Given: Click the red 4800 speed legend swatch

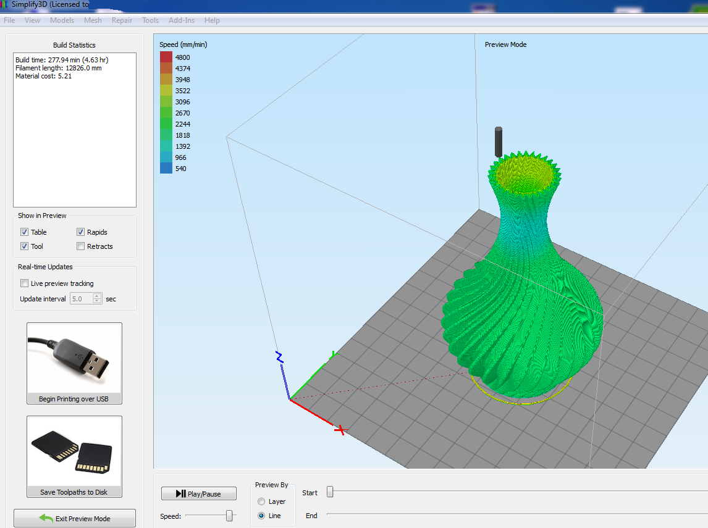Looking at the screenshot, I should (x=166, y=57).
